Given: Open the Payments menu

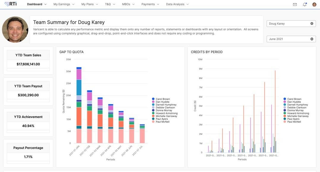Looking at the screenshot, I should (x=150, y=4).
